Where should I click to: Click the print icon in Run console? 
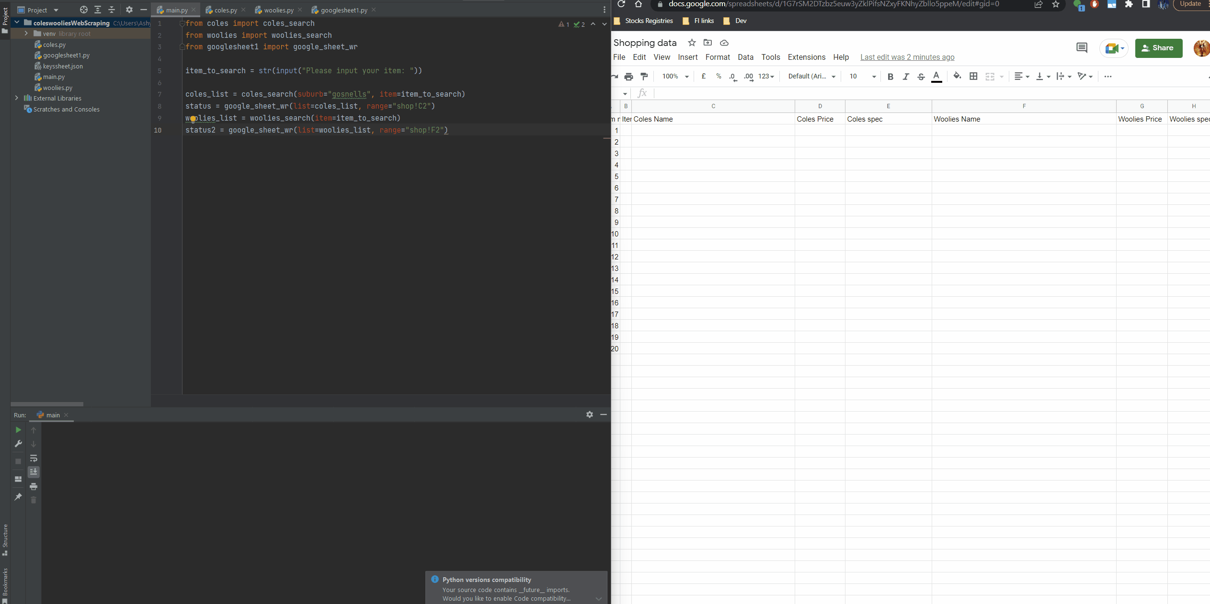pos(34,486)
